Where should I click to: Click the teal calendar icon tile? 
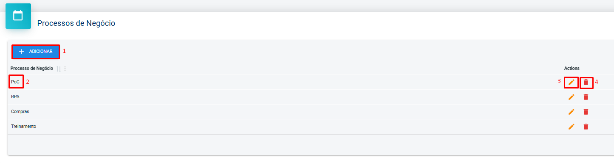[18, 16]
